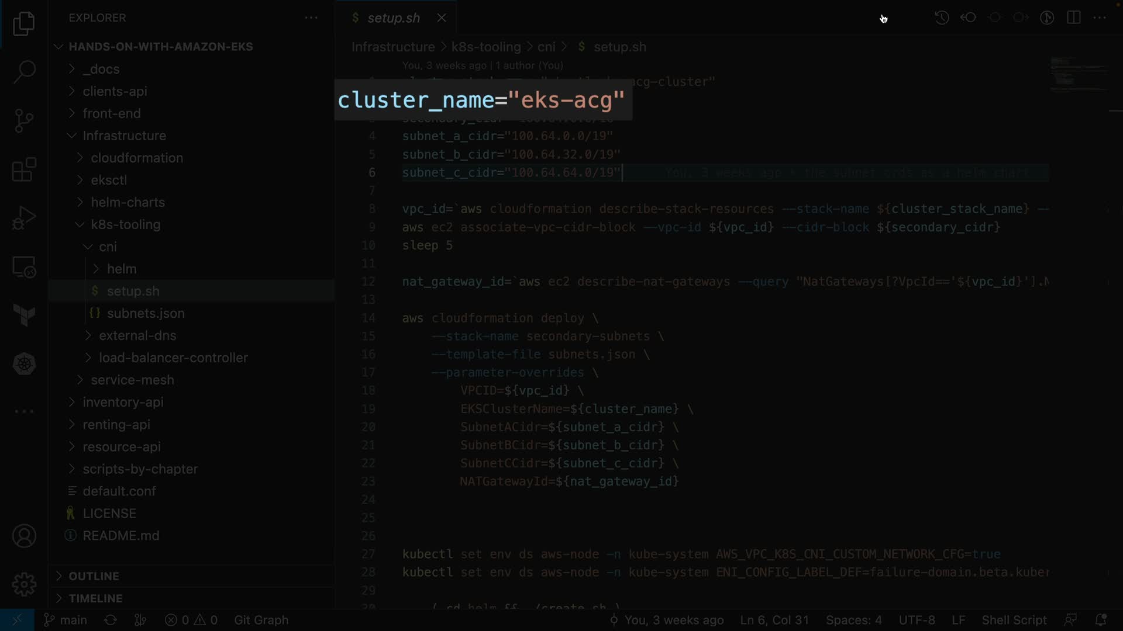
Task: Expand the TIMELINE section
Action: pyautogui.click(x=95, y=598)
